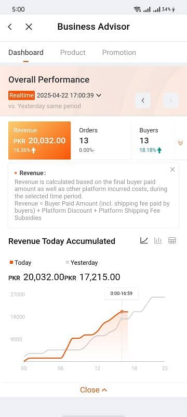Screen dimensions: 187x417
Task: Go back using the left arrow icon
Action: click(10, 27)
